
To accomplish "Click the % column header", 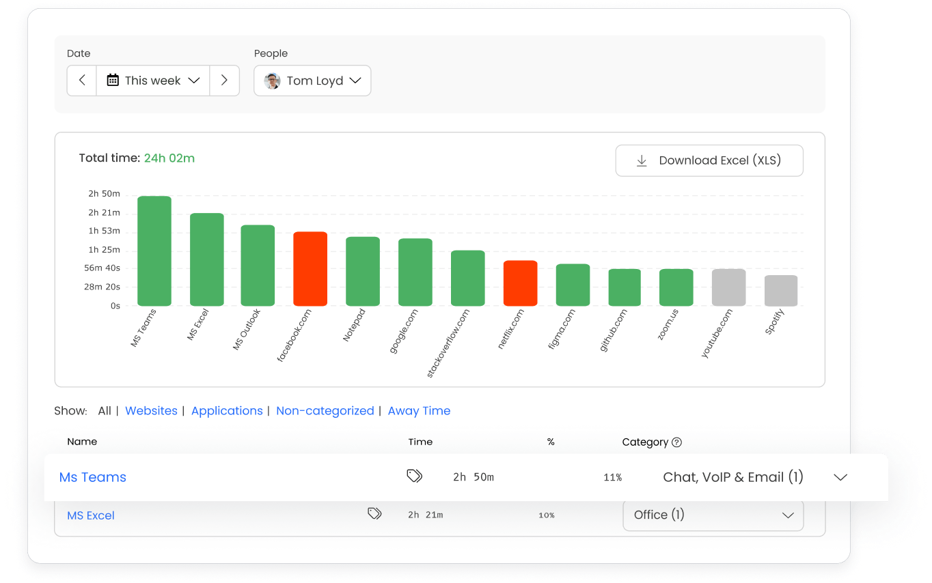I will click(551, 442).
